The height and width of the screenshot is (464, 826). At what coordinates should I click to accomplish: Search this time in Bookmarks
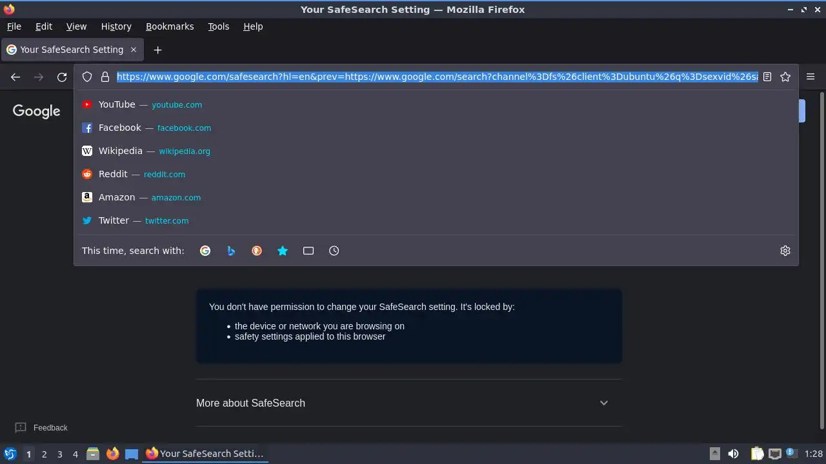283,251
